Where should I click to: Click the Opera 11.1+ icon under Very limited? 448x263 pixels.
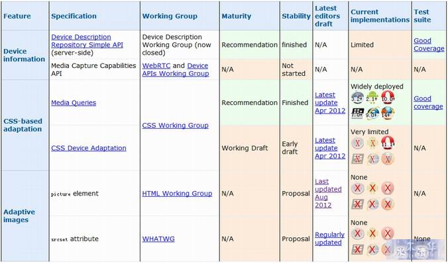[388, 143]
